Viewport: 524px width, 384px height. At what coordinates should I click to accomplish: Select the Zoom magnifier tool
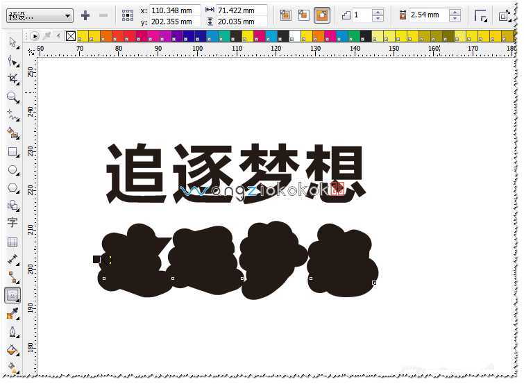12,97
